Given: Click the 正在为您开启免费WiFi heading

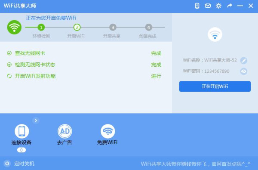Looking at the screenshot, I should click(x=51, y=18).
